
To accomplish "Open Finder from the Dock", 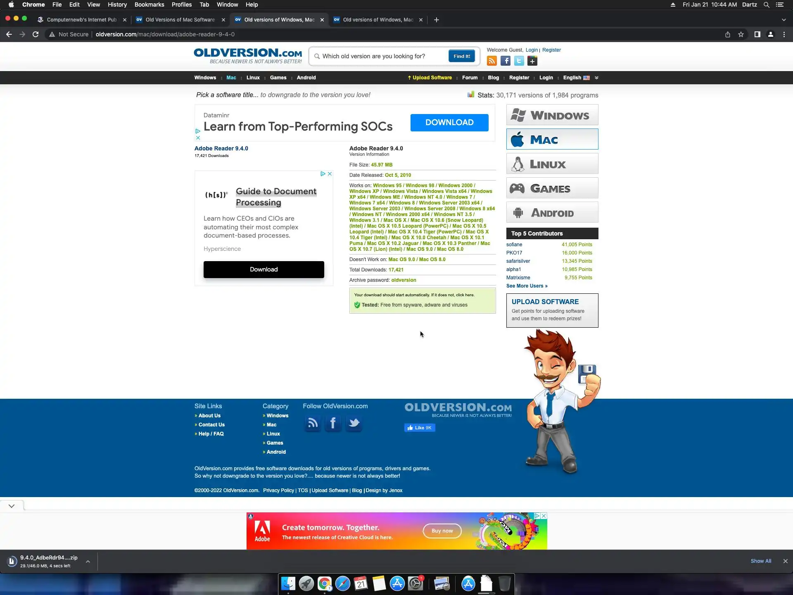I will 288,584.
